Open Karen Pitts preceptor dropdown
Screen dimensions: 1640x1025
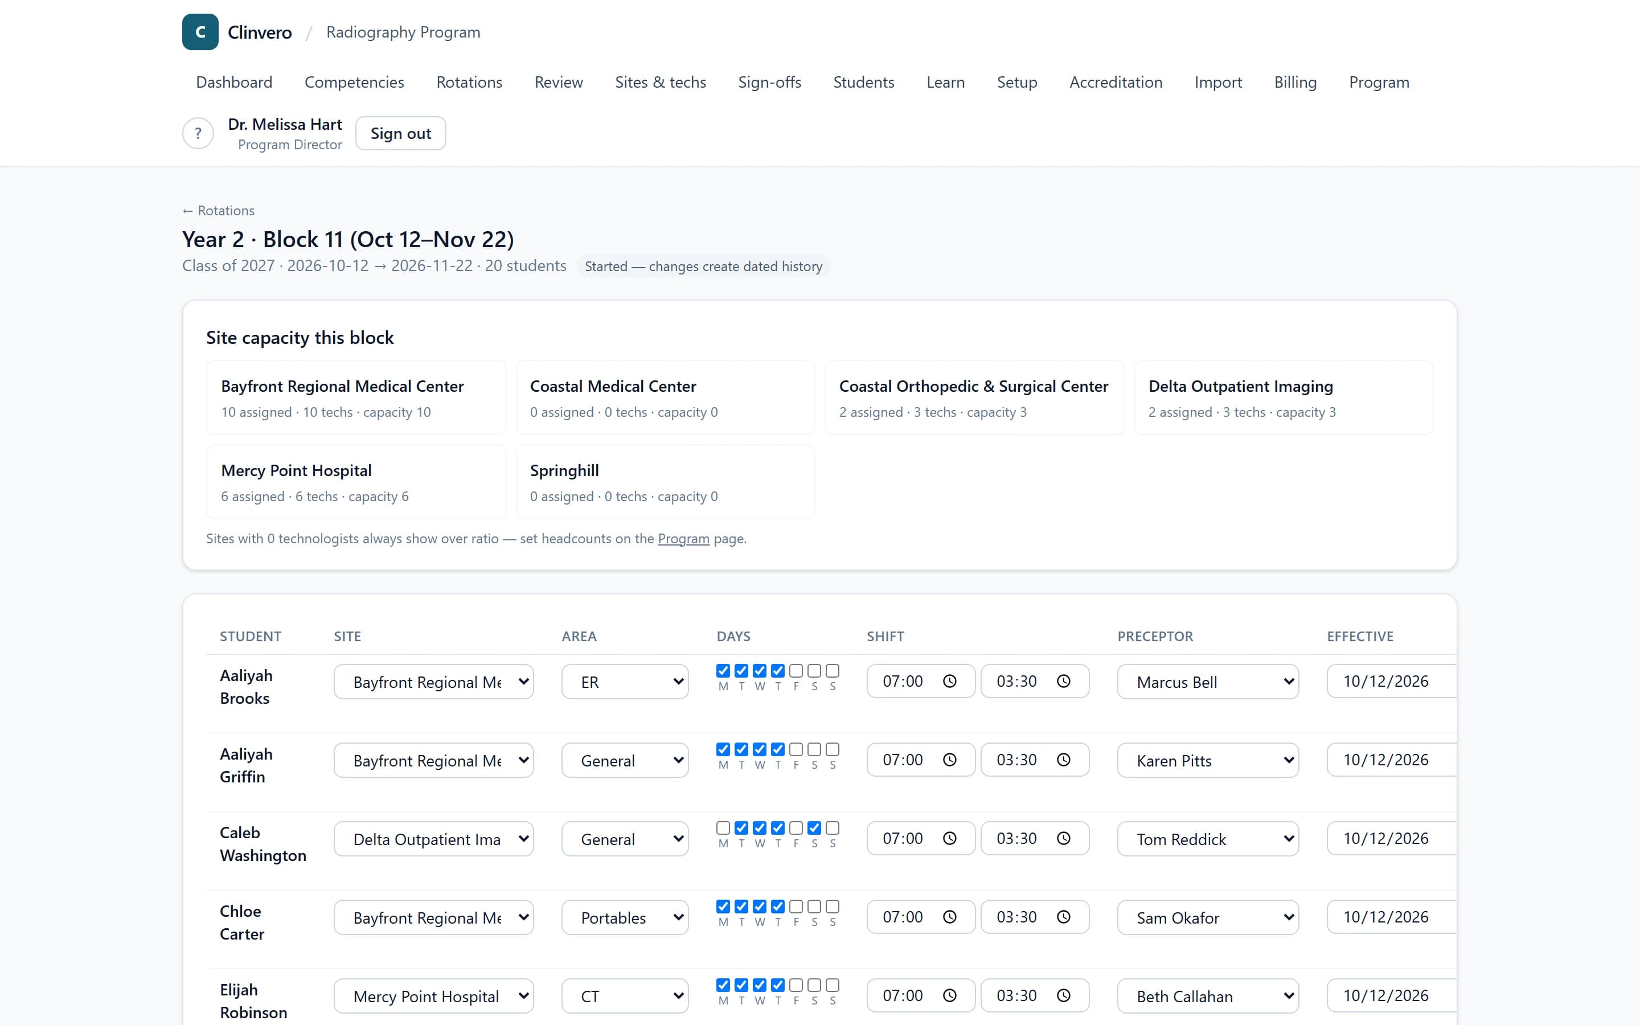pyautogui.click(x=1208, y=760)
